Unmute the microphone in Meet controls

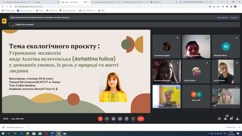(x=100, y=119)
